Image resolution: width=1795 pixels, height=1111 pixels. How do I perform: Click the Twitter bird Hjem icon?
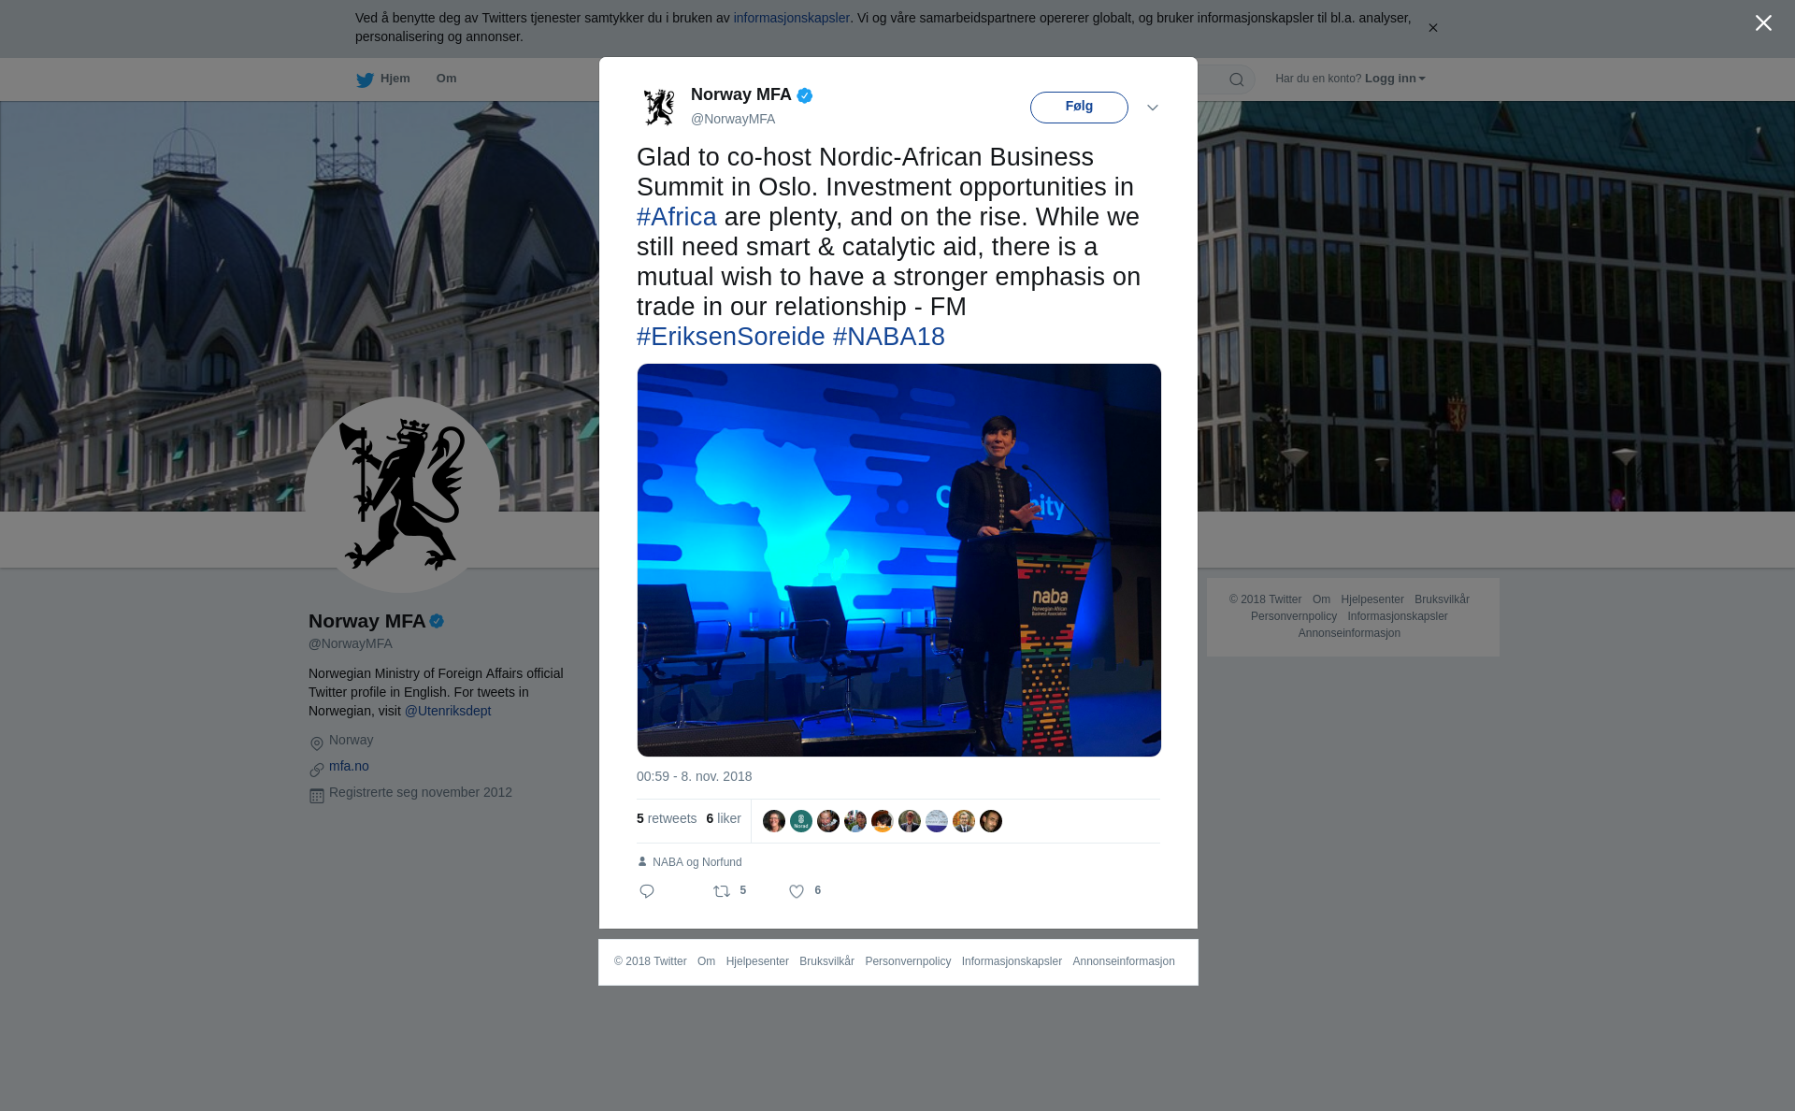(x=365, y=79)
